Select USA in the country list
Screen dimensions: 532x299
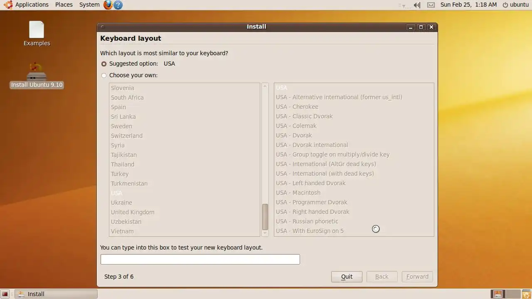pyautogui.click(x=185, y=193)
